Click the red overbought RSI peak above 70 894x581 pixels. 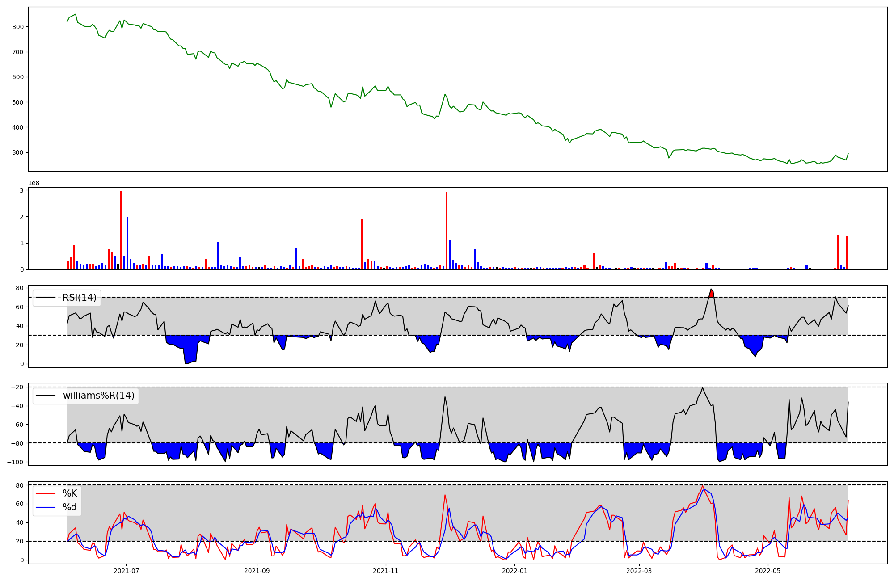(x=711, y=293)
